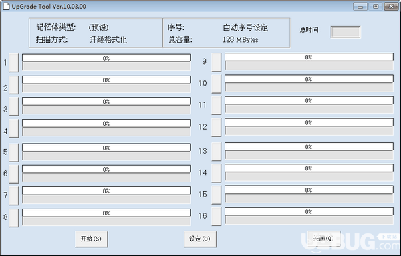Select the port 14 slot button

[217, 173]
